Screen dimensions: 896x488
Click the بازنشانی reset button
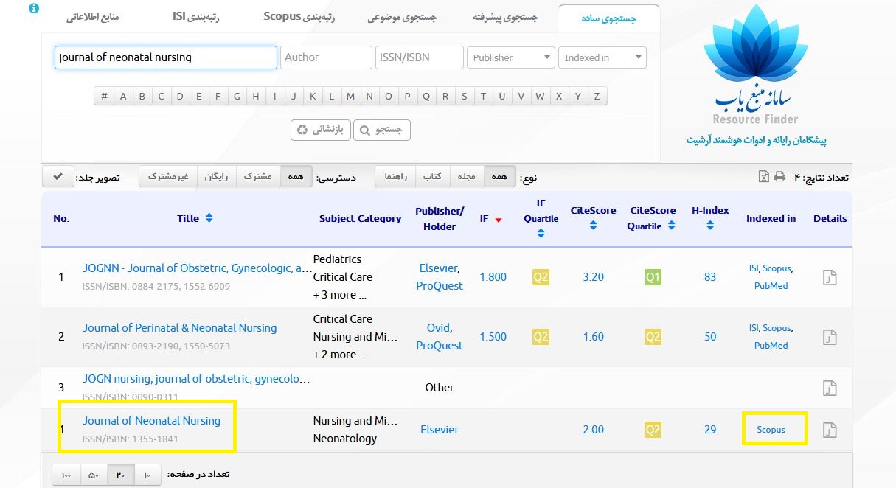pyautogui.click(x=321, y=130)
